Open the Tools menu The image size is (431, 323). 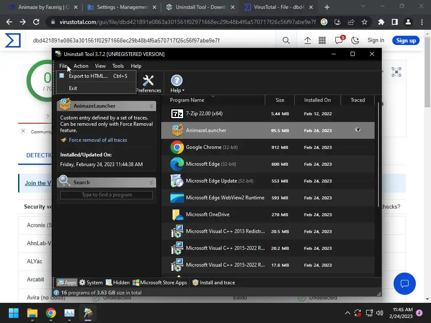(x=118, y=66)
